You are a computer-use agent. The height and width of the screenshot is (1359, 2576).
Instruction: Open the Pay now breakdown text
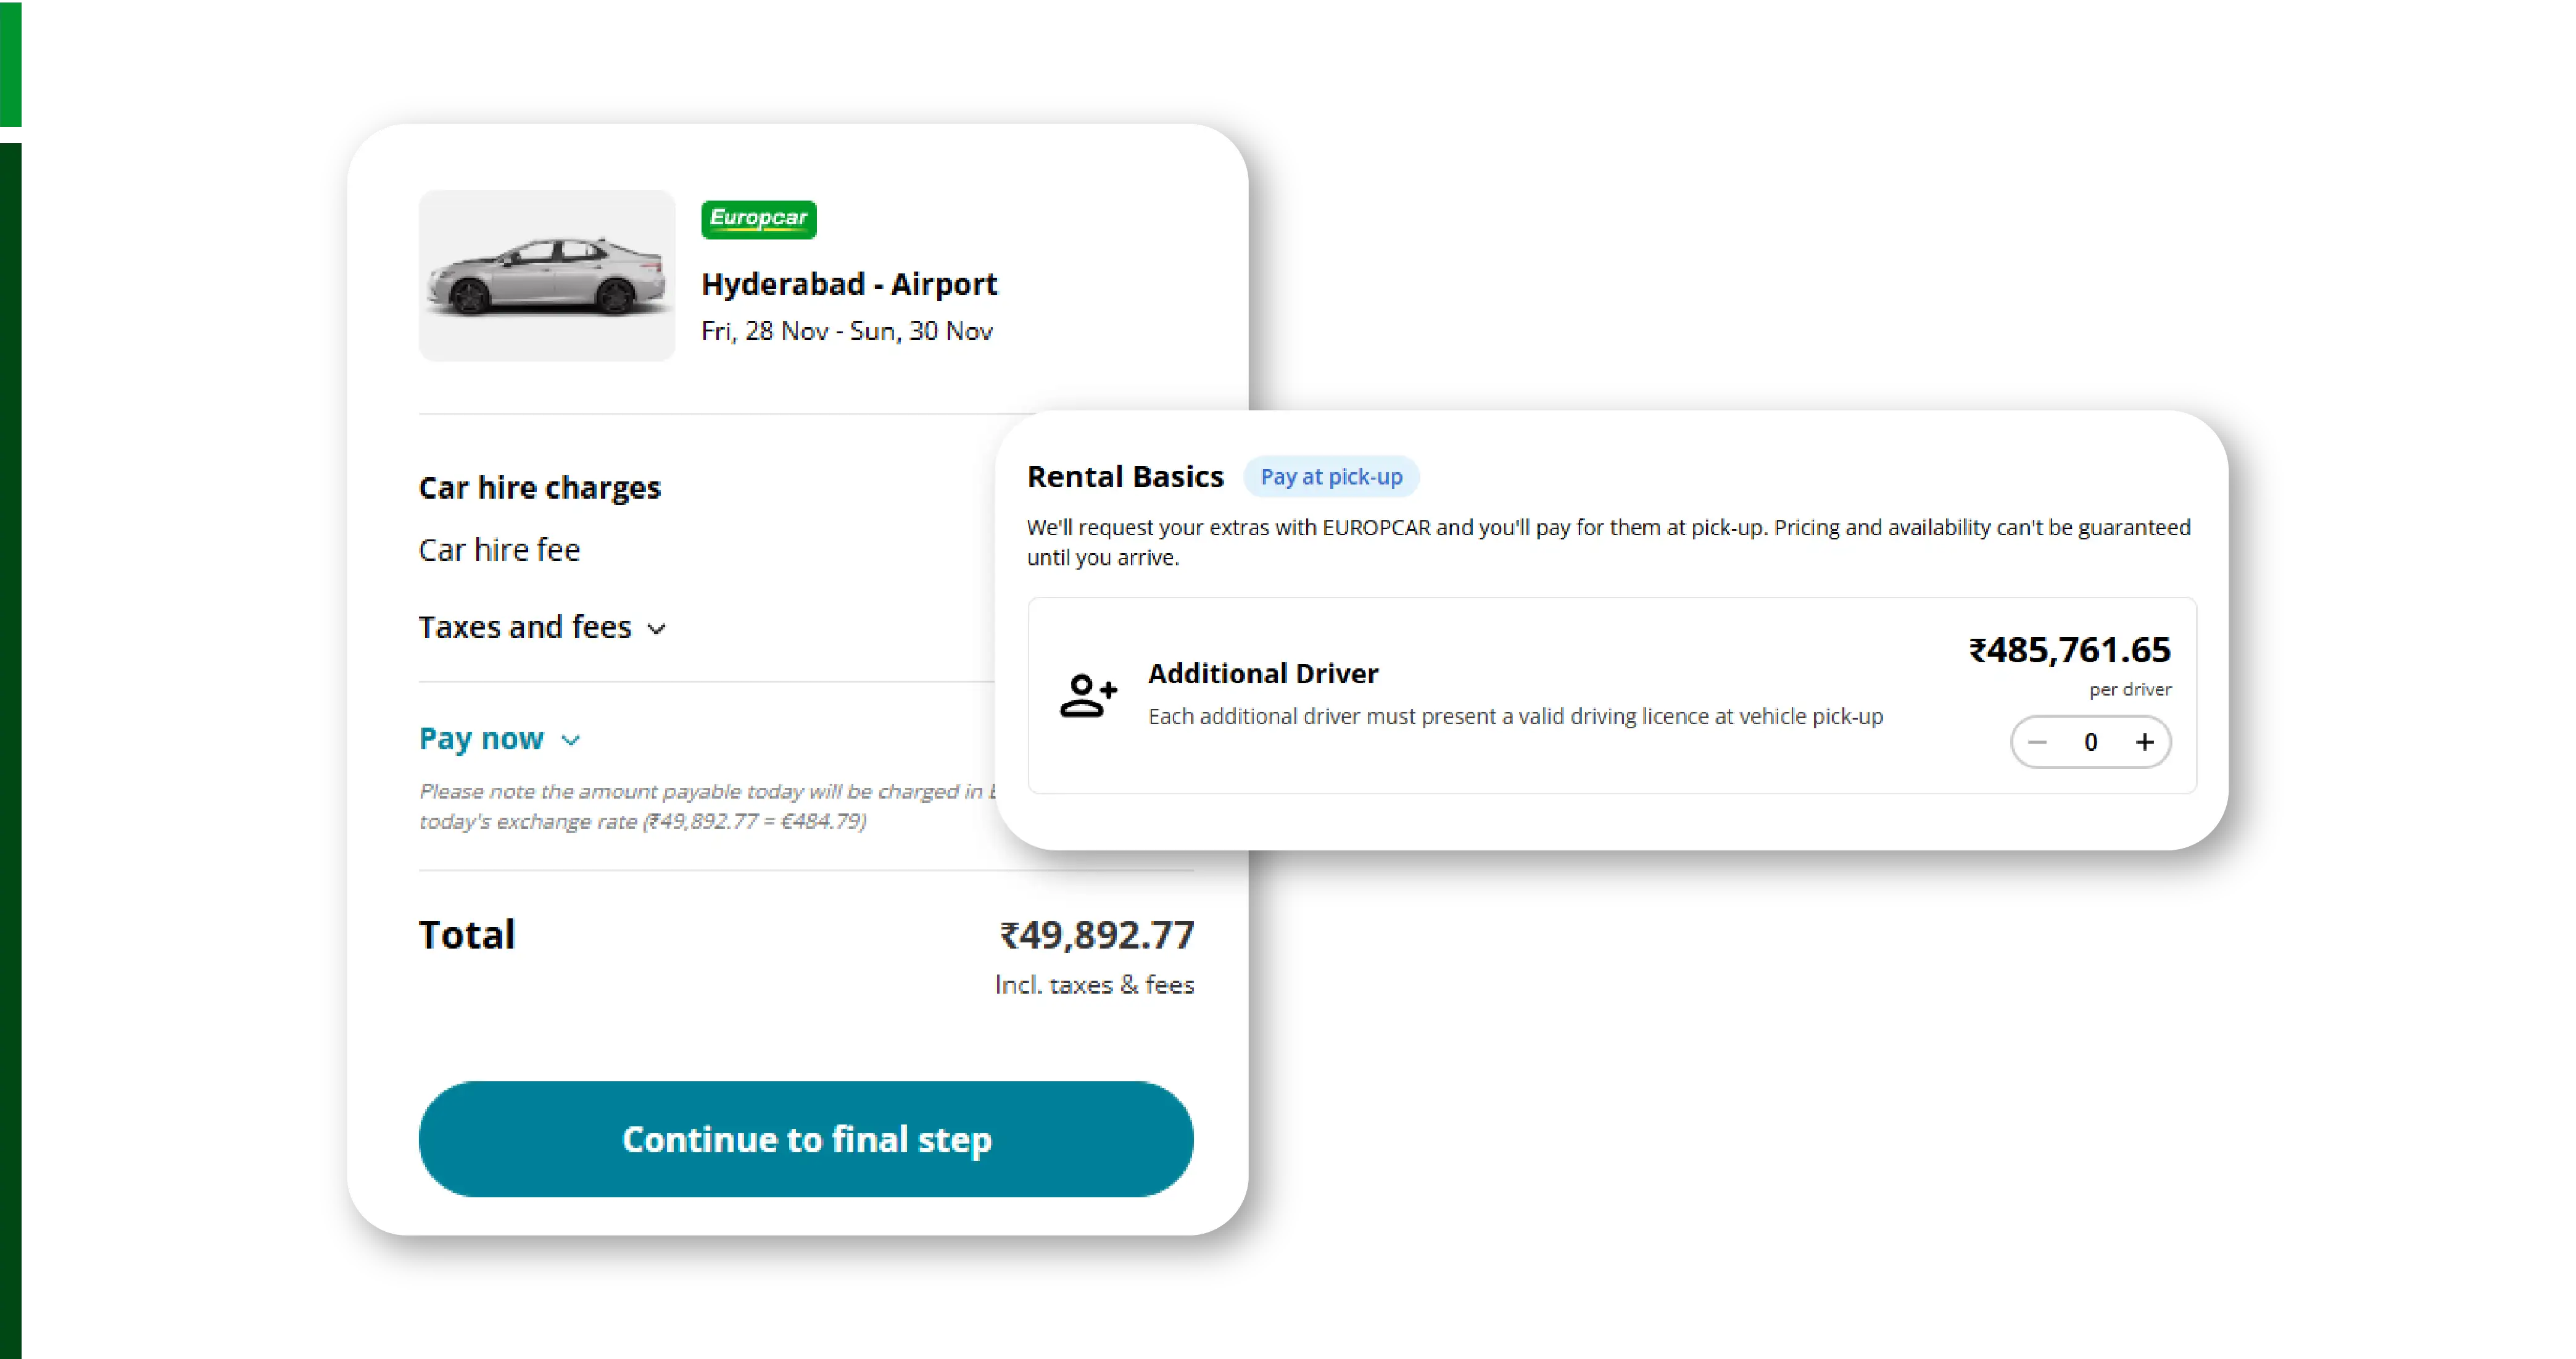pos(481,739)
